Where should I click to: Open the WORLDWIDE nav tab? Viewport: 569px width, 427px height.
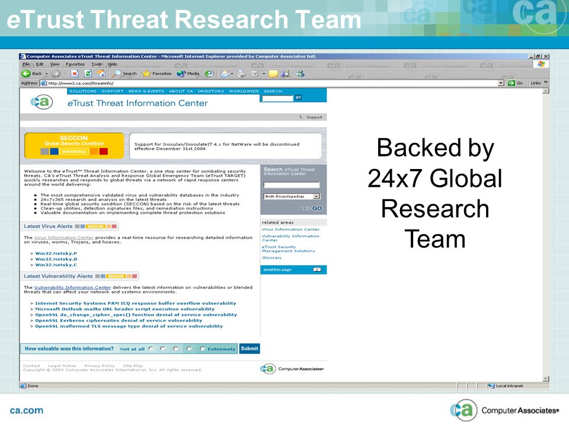244,91
